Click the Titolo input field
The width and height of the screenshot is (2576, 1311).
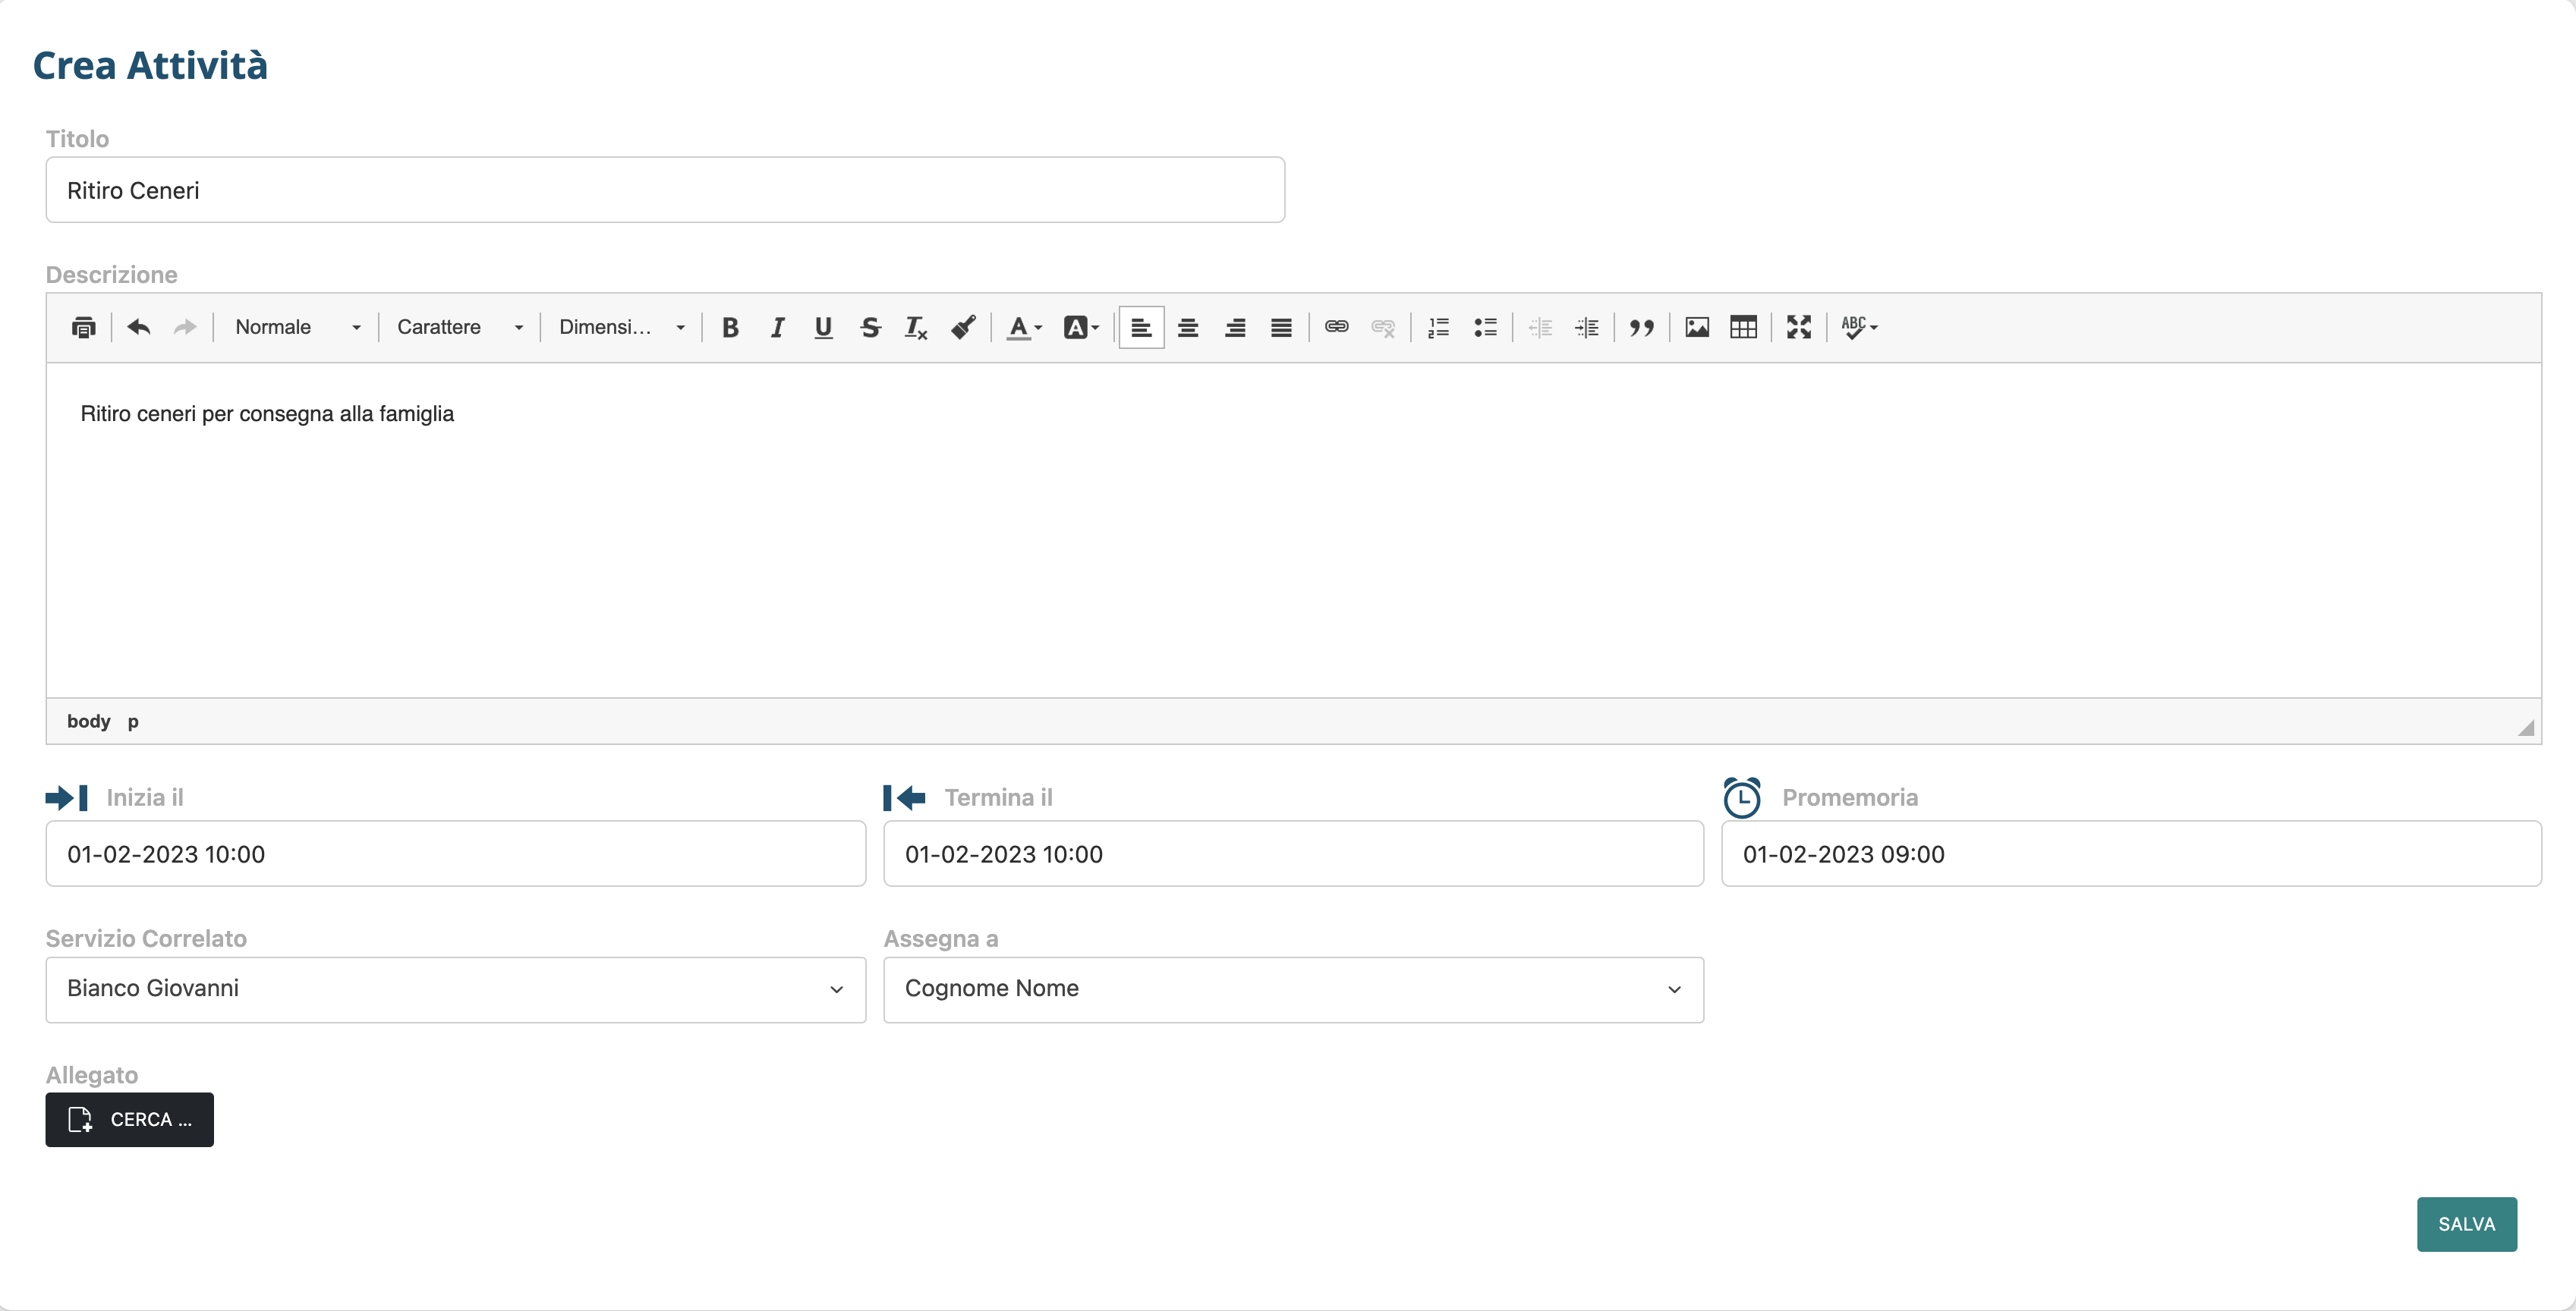(x=665, y=190)
